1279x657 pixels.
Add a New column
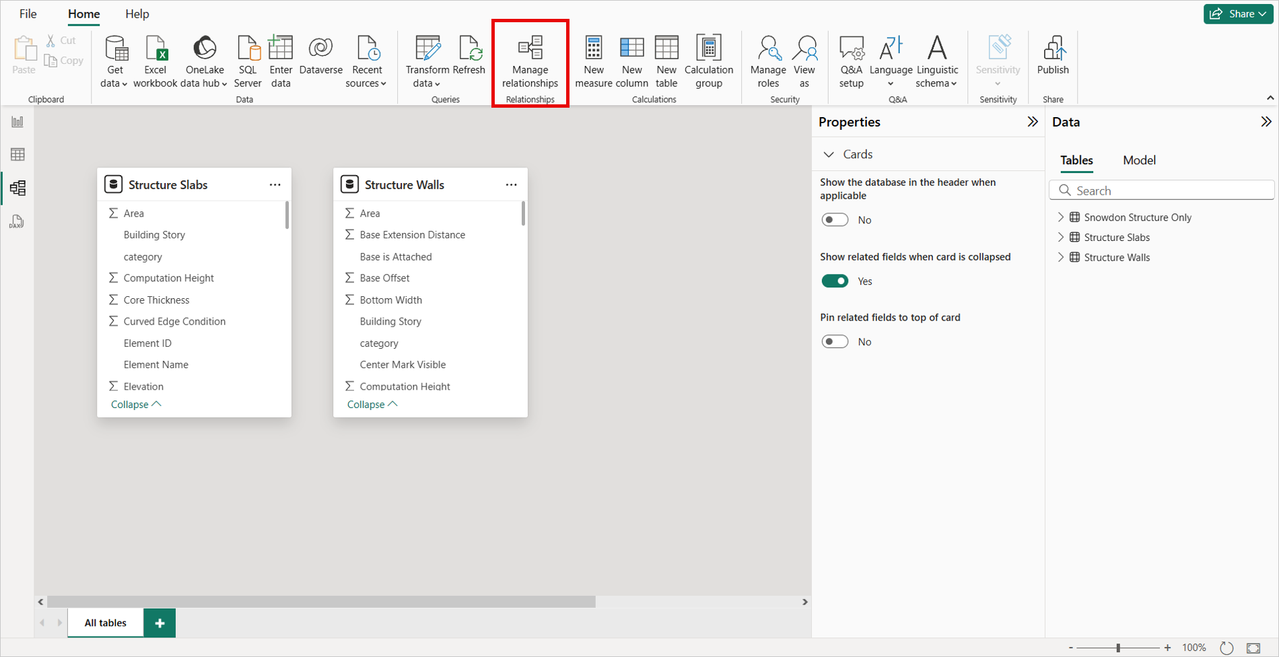pyautogui.click(x=632, y=62)
